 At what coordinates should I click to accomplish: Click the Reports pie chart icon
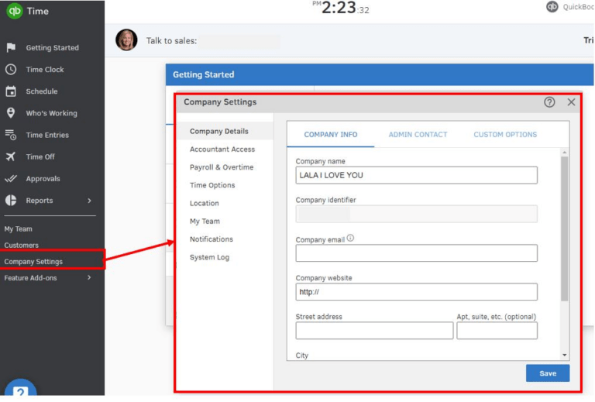pos(11,201)
